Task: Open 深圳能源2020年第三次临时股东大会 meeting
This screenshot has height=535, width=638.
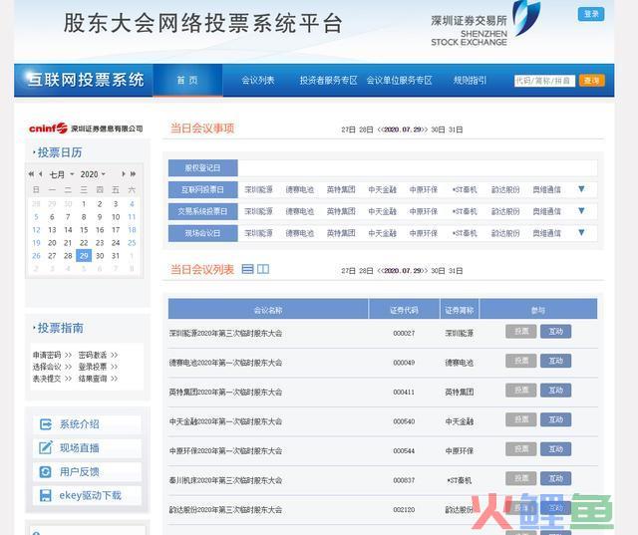Action: pos(226,334)
